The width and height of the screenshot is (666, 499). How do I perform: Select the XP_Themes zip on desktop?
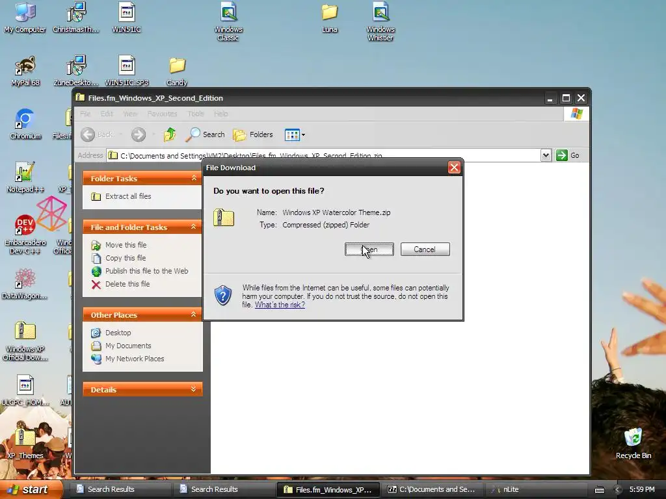(25, 444)
